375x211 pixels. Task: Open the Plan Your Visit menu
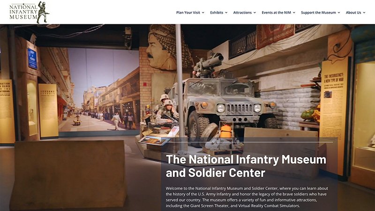point(188,13)
